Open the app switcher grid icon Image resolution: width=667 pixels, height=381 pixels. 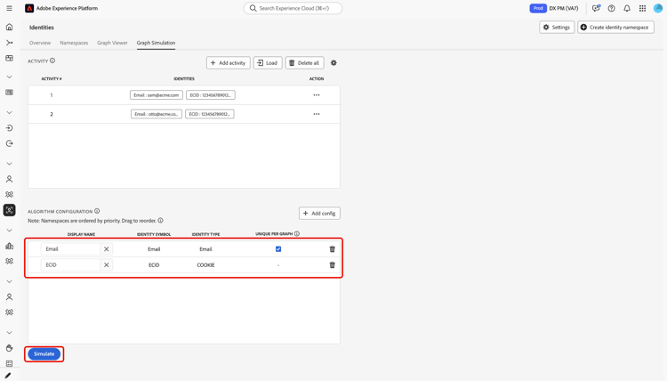642,8
